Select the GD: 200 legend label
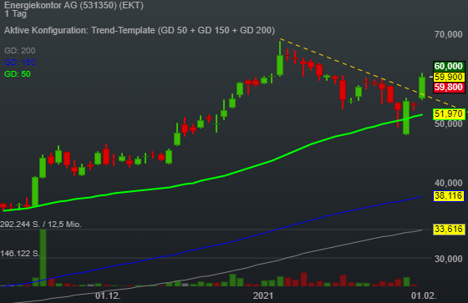 click(x=20, y=51)
